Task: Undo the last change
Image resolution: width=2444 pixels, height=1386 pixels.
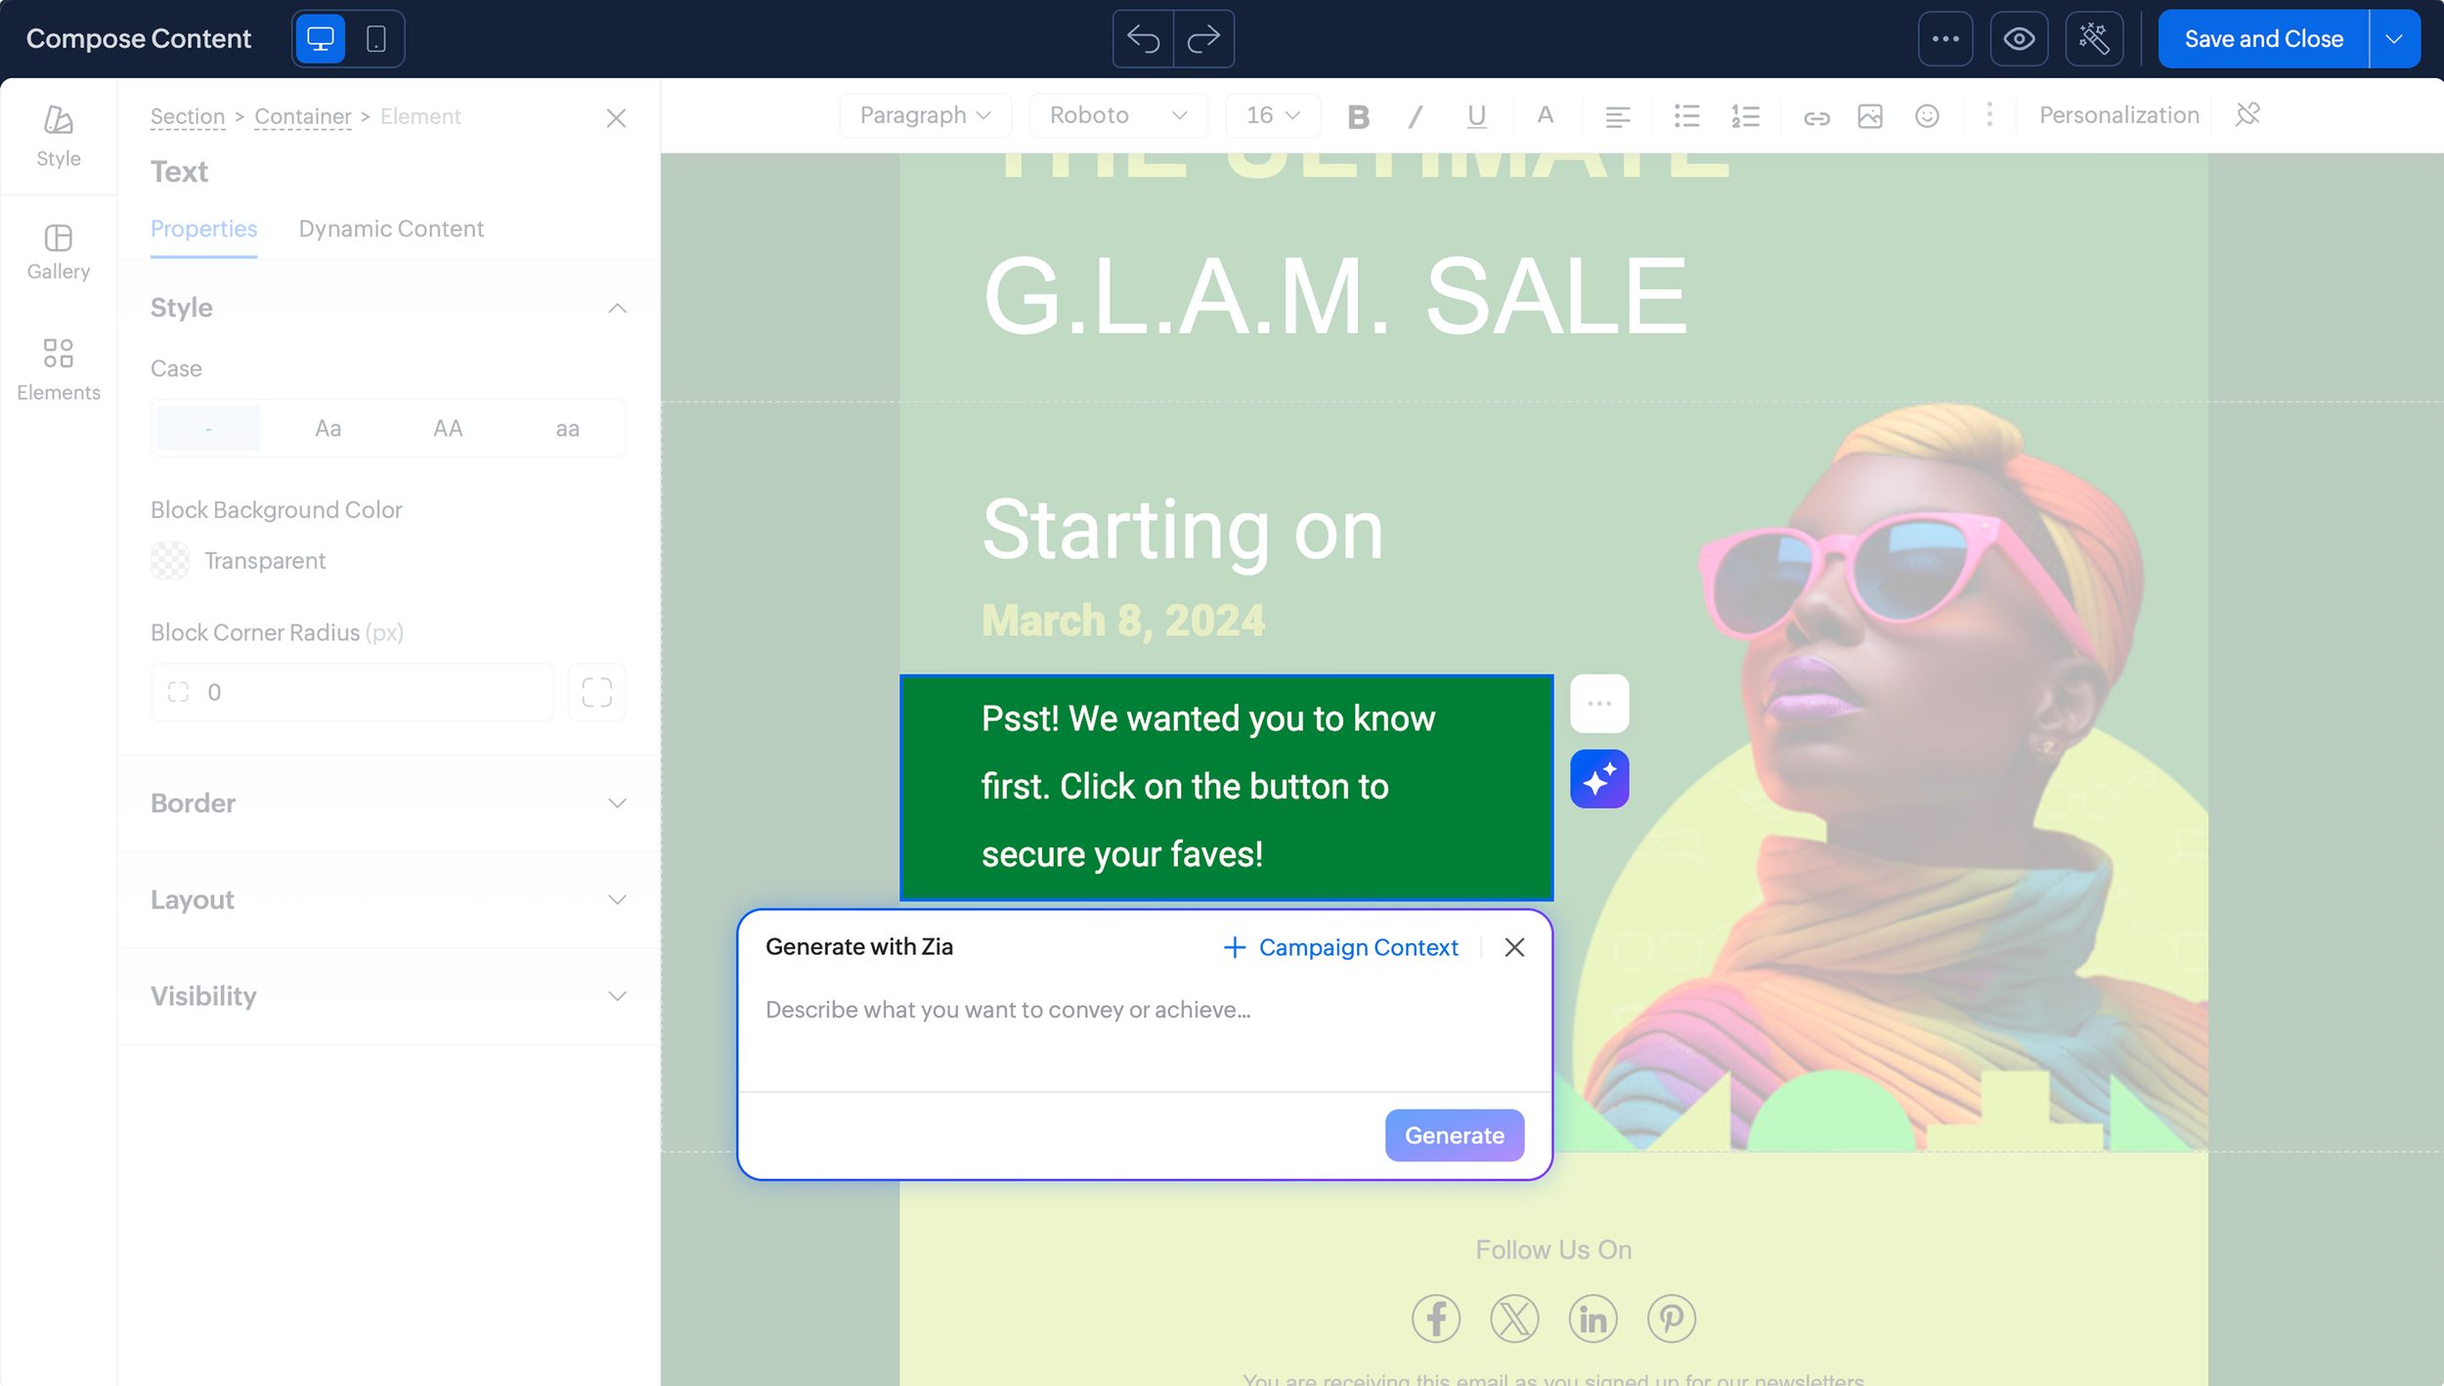Action: (1143, 39)
